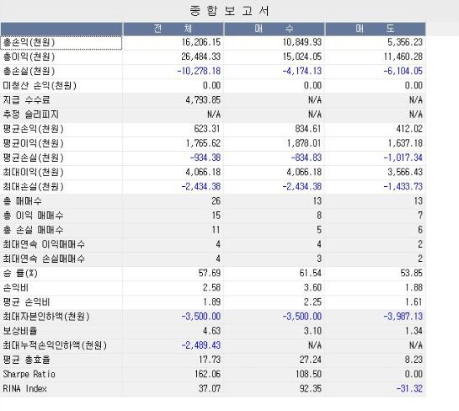The height and width of the screenshot is (411, 459).
Task: Click the win rate value 61.54
Action: coord(311,273)
